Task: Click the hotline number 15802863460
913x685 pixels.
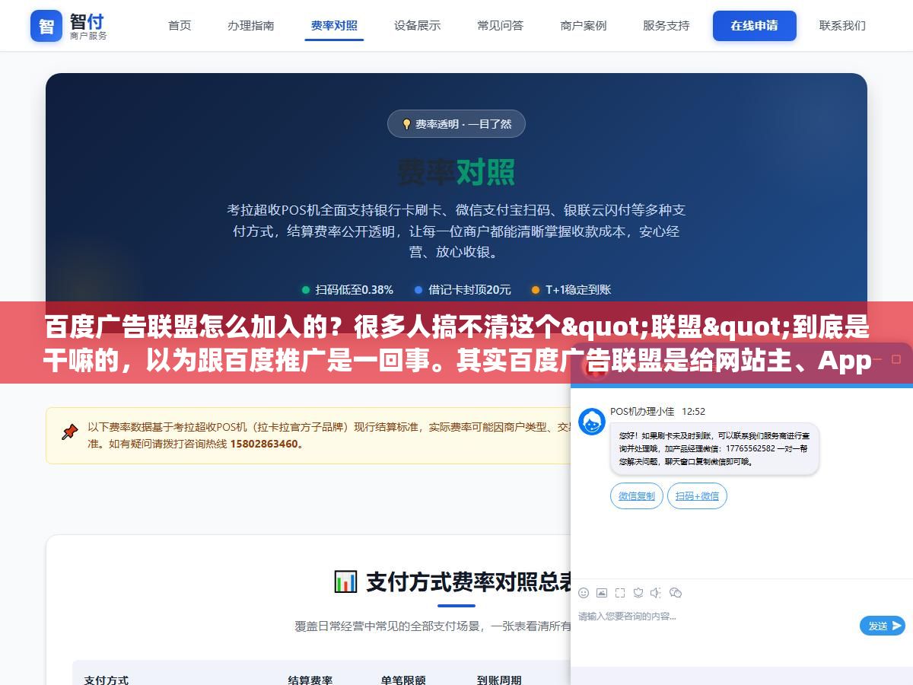Action: (x=264, y=444)
